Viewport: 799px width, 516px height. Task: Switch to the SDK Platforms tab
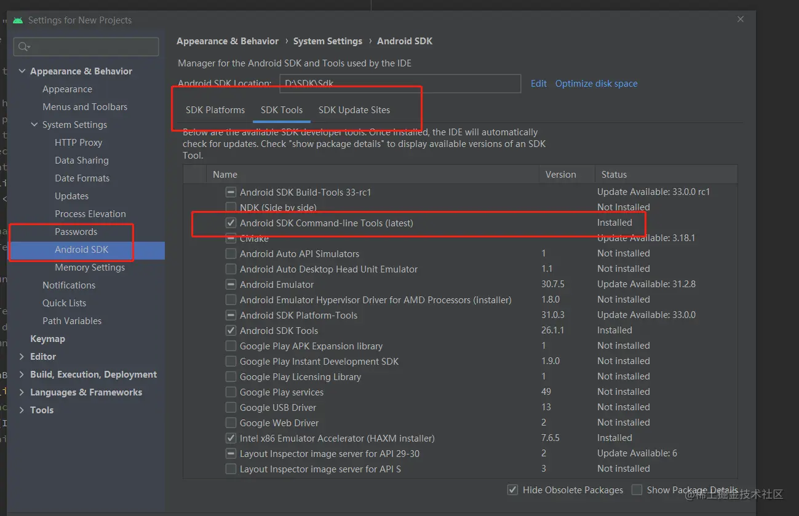click(x=215, y=110)
